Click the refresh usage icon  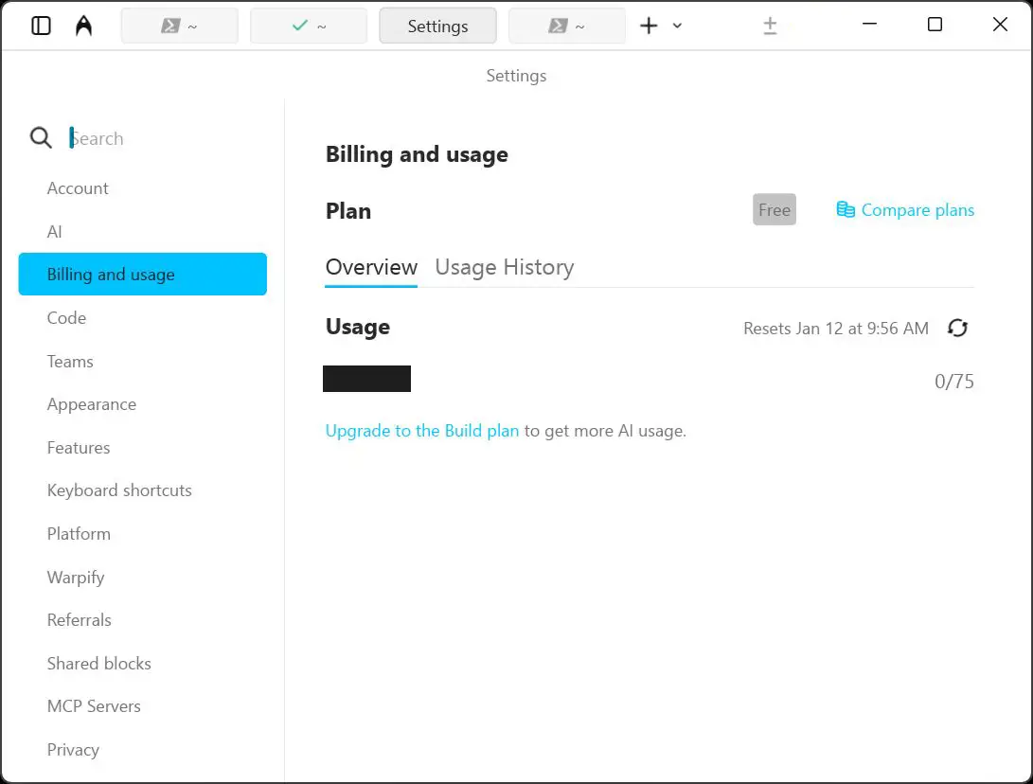(x=957, y=329)
